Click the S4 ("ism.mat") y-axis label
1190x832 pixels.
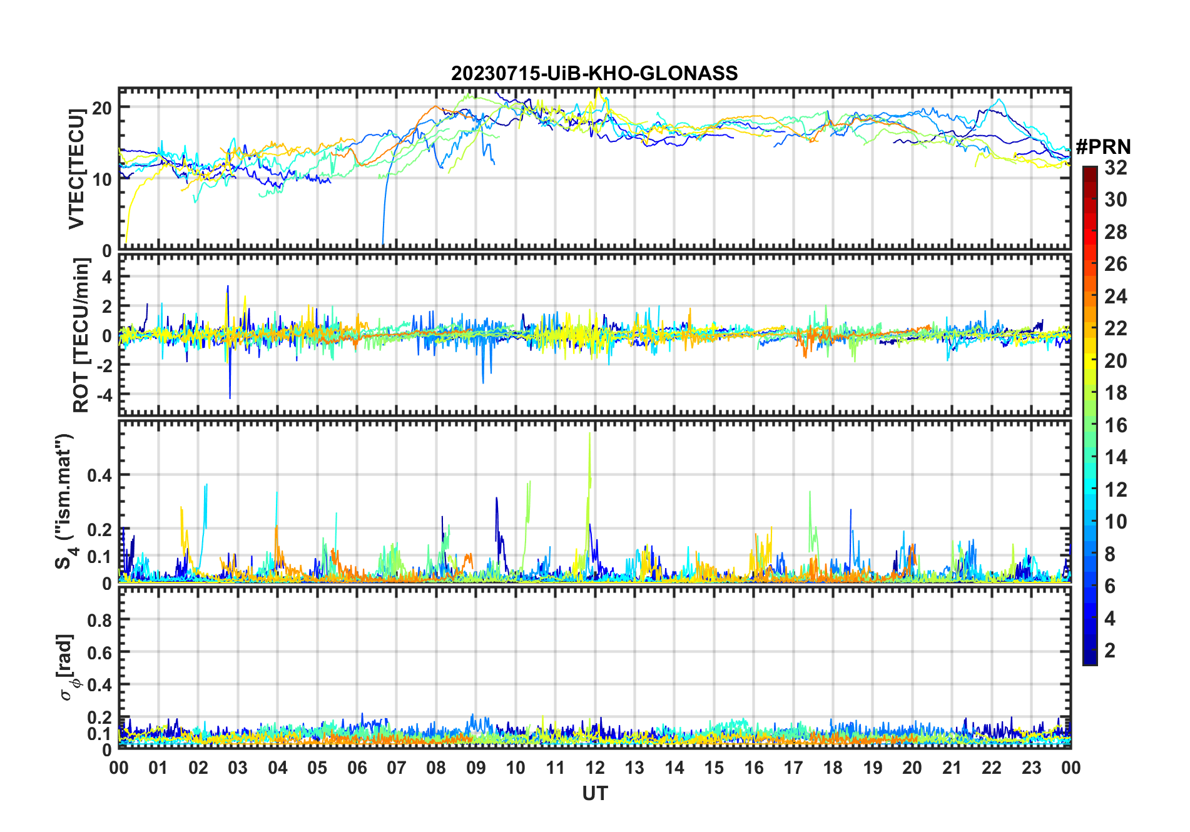tap(65, 501)
